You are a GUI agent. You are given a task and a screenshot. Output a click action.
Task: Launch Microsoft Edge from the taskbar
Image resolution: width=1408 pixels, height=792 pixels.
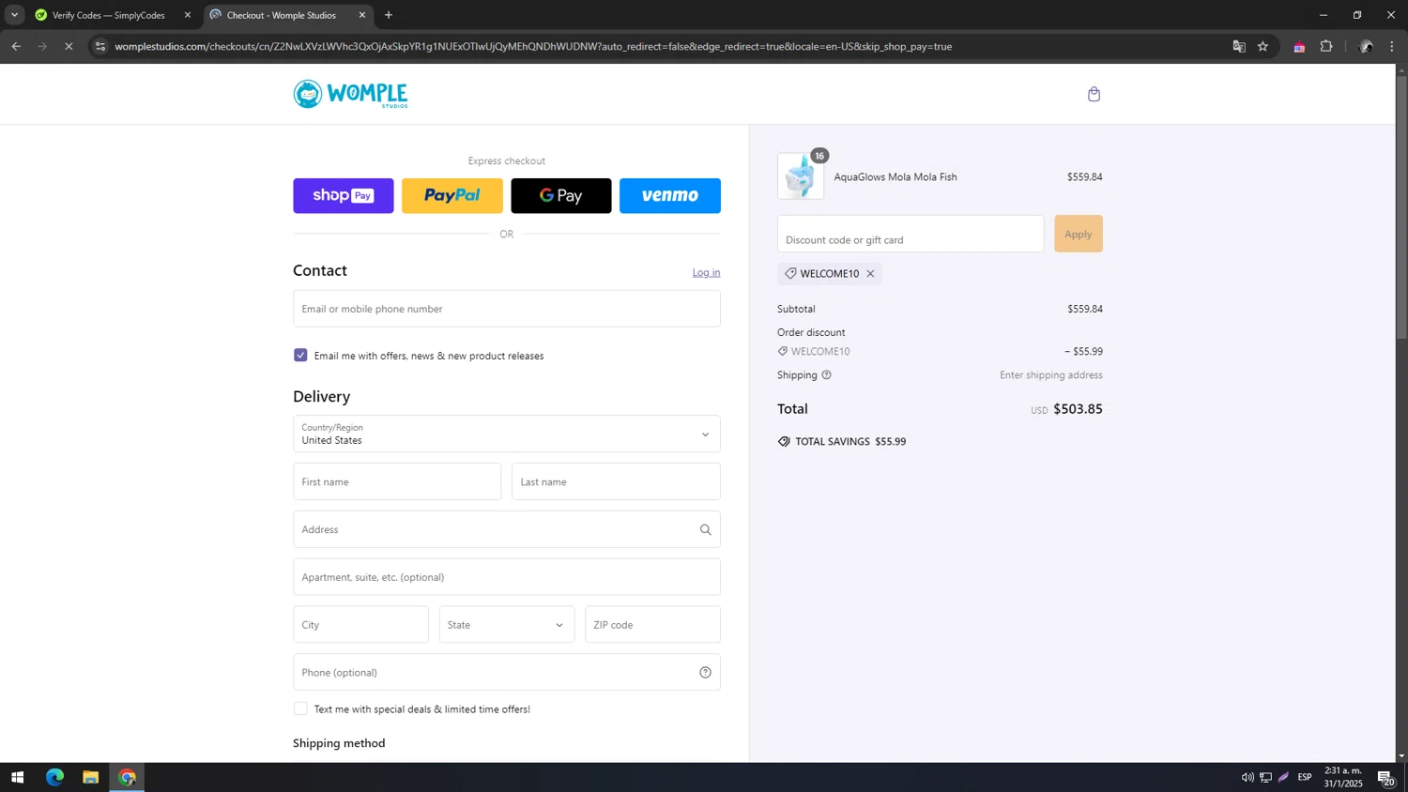click(x=54, y=777)
